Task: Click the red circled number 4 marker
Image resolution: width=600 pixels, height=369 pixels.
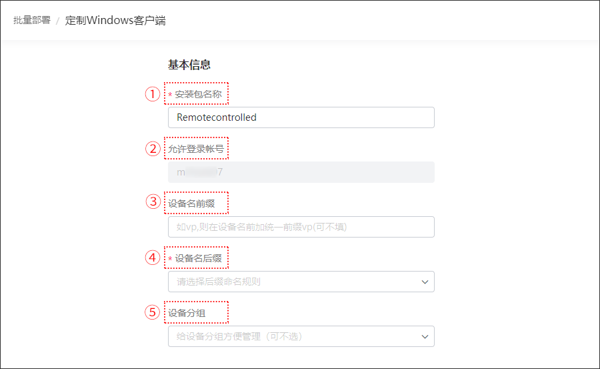Action: click(x=153, y=258)
